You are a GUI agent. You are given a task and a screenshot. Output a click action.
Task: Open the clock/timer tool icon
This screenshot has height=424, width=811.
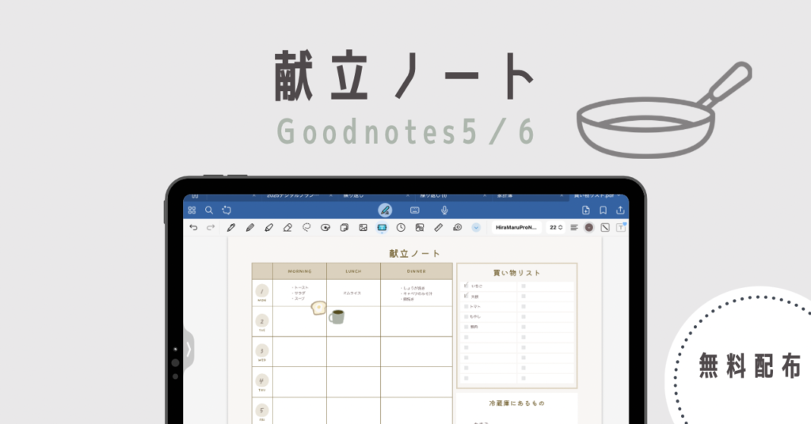click(401, 227)
